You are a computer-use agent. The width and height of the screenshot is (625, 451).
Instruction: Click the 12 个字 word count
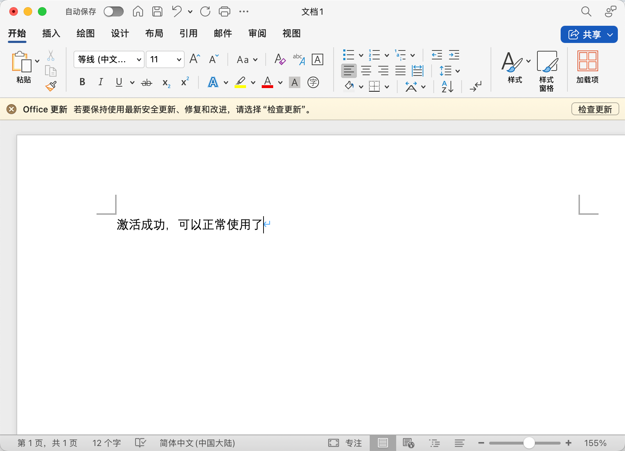[x=107, y=443]
